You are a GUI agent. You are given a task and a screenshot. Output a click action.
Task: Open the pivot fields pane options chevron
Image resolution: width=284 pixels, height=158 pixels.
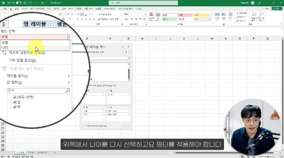click(x=122, y=47)
